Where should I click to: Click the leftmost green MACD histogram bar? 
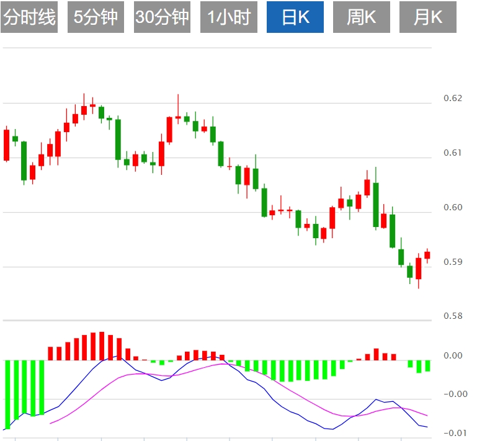(7, 393)
